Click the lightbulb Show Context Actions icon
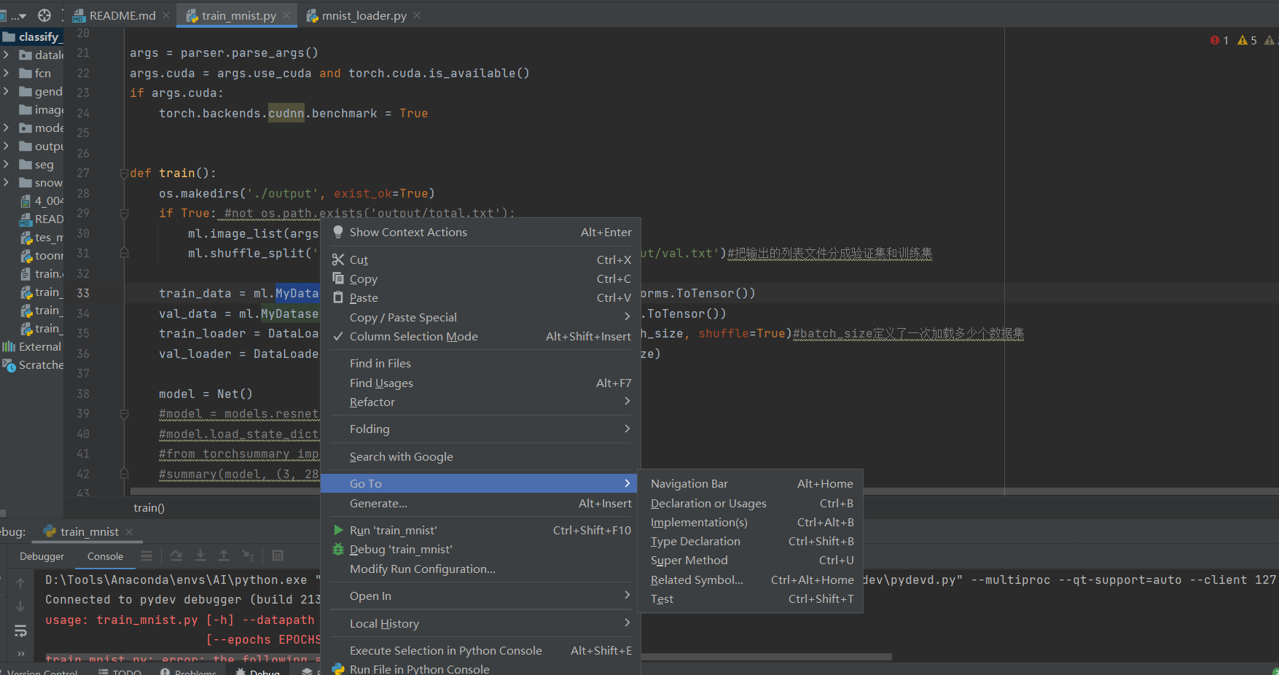Image resolution: width=1279 pixels, height=675 pixels. coord(338,232)
